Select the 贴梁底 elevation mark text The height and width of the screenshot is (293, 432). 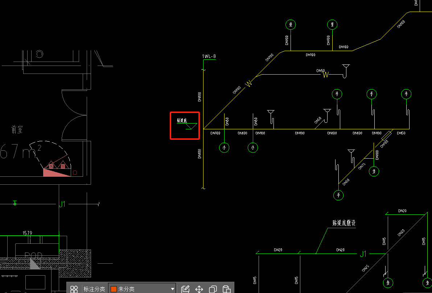[x=182, y=121]
